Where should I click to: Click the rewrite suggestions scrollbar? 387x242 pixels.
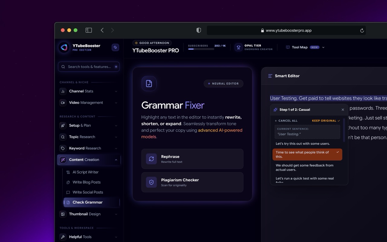tap(344, 129)
